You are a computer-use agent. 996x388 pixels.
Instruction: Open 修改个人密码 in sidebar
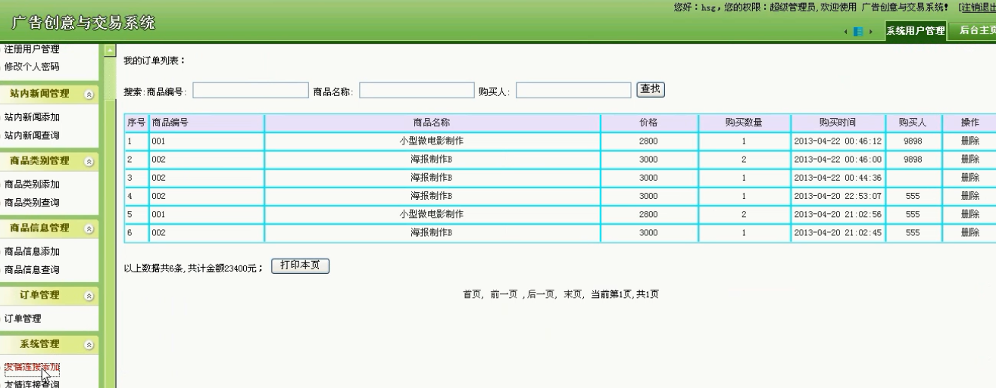pos(32,67)
